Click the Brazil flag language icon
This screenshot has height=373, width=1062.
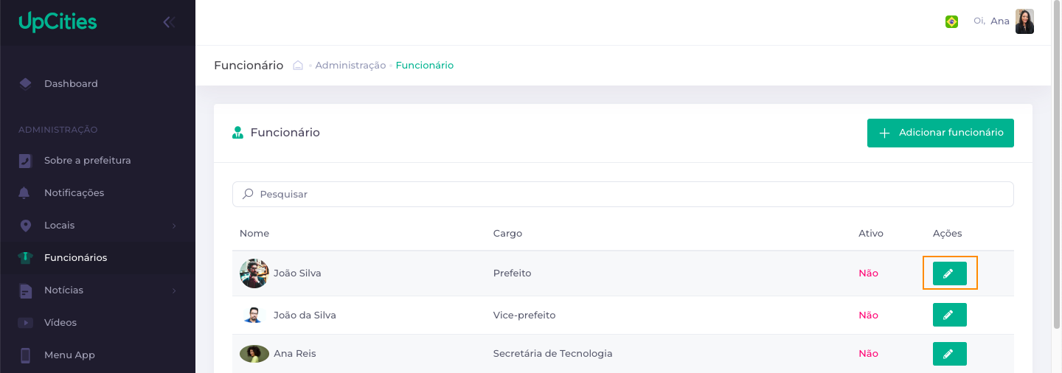coord(951,21)
